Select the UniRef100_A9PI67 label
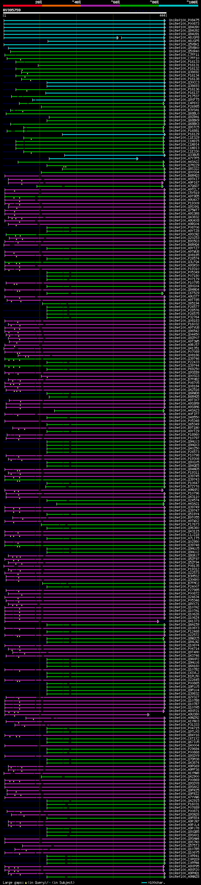Screen dimensions: 201x885 click(184, 182)
